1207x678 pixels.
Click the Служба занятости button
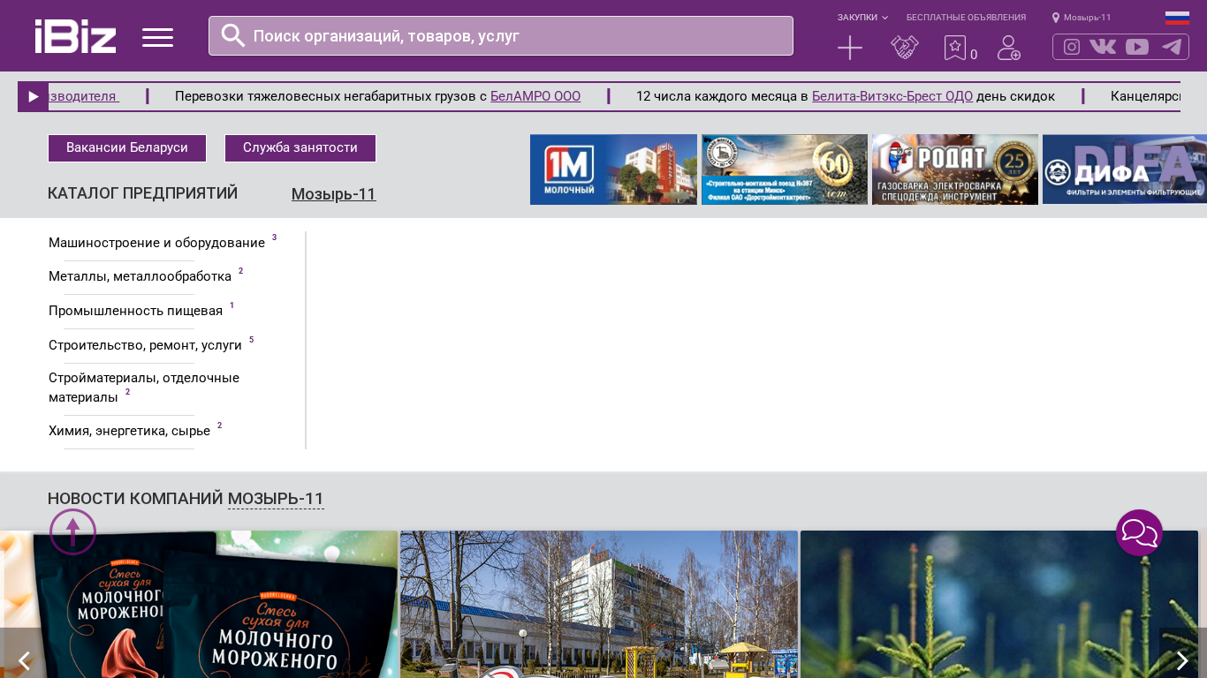click(300, 148)
